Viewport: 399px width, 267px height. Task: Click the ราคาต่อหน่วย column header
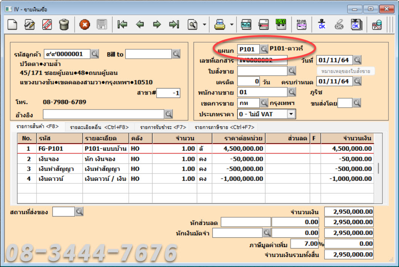click(239, 139)
